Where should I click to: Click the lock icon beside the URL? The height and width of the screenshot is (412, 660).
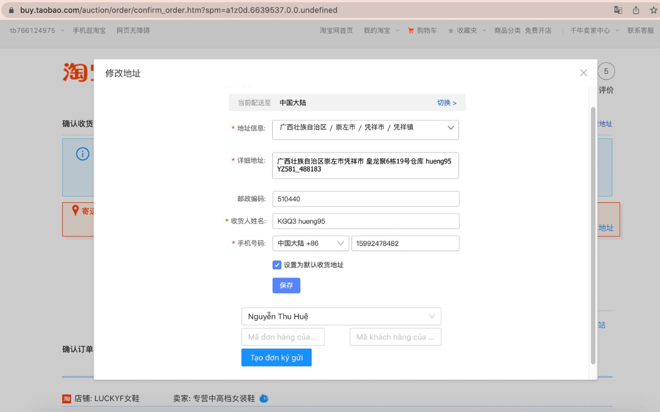coord(11,10)
